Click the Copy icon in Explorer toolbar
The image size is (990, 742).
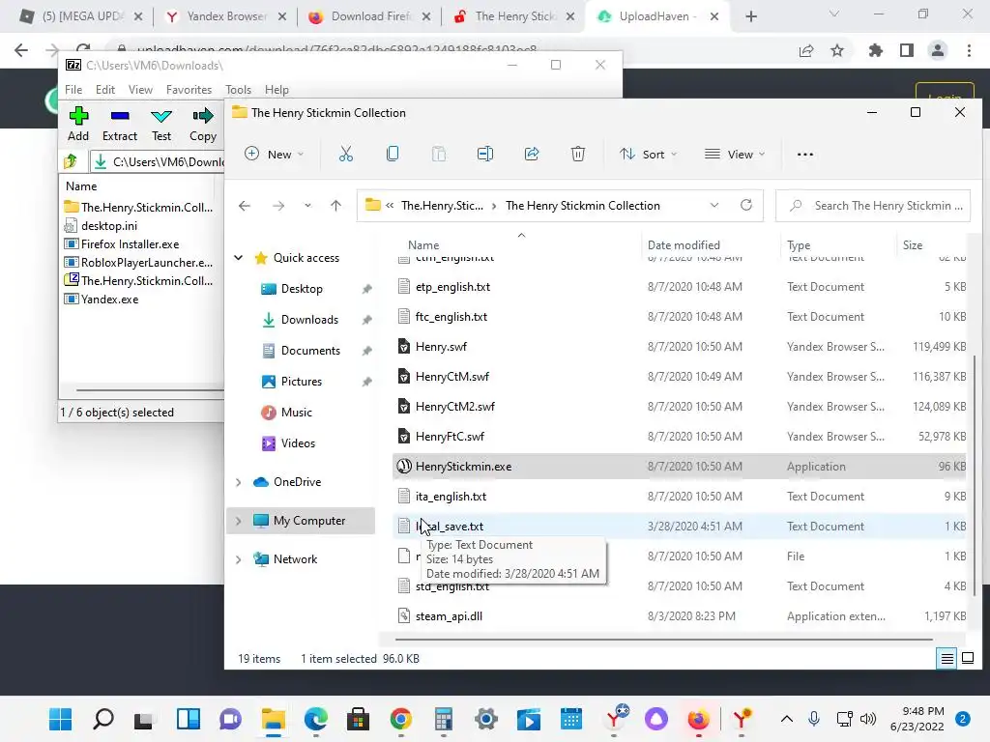[393, 154]
